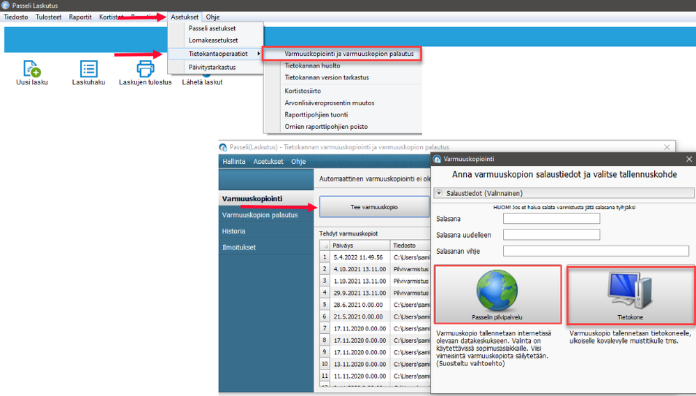Click Laskujen tulostus printer icon
The height and width of the screenshot is (396, 696).
click(x=145, y=69)
